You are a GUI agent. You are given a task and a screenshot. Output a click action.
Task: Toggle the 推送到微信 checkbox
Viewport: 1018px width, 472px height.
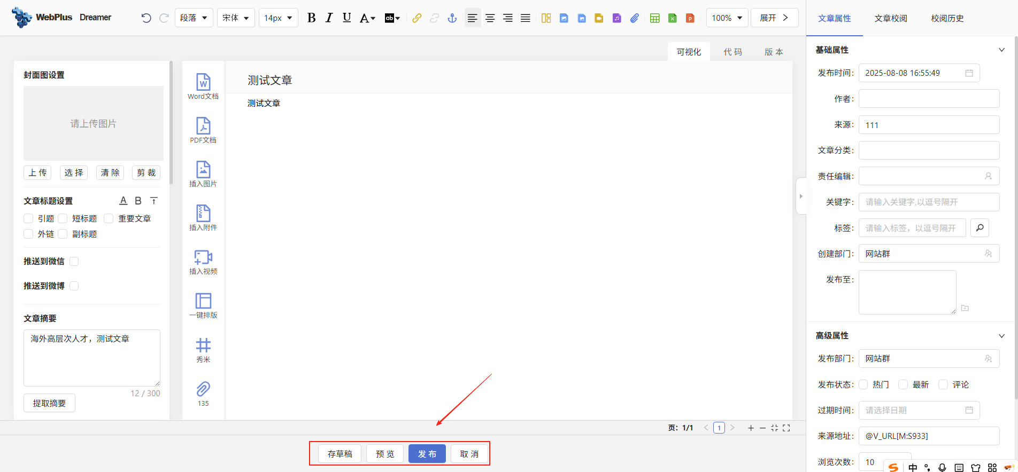pos(74,261)
